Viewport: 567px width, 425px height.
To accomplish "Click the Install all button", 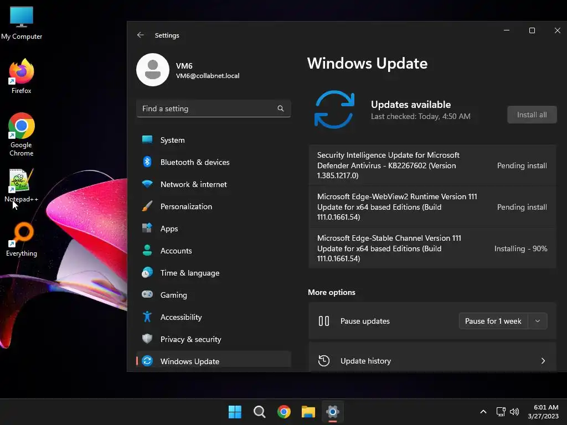I will coord(532,115).
